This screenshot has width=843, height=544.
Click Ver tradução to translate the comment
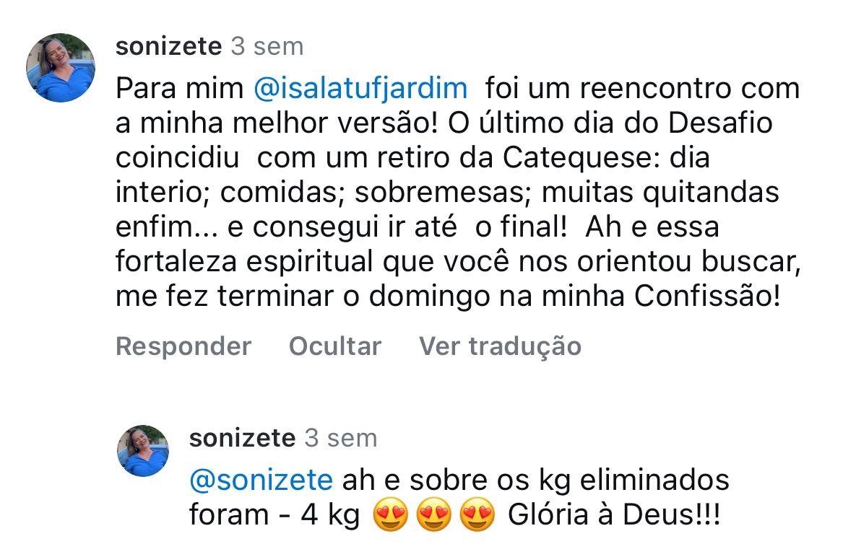[500, 346]
